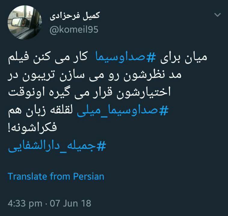The height and width of the screenshot is (216, 228).
Task: Click the 07 Jun 18 date text
Action: pyautogui.click(x=70, y=203)
